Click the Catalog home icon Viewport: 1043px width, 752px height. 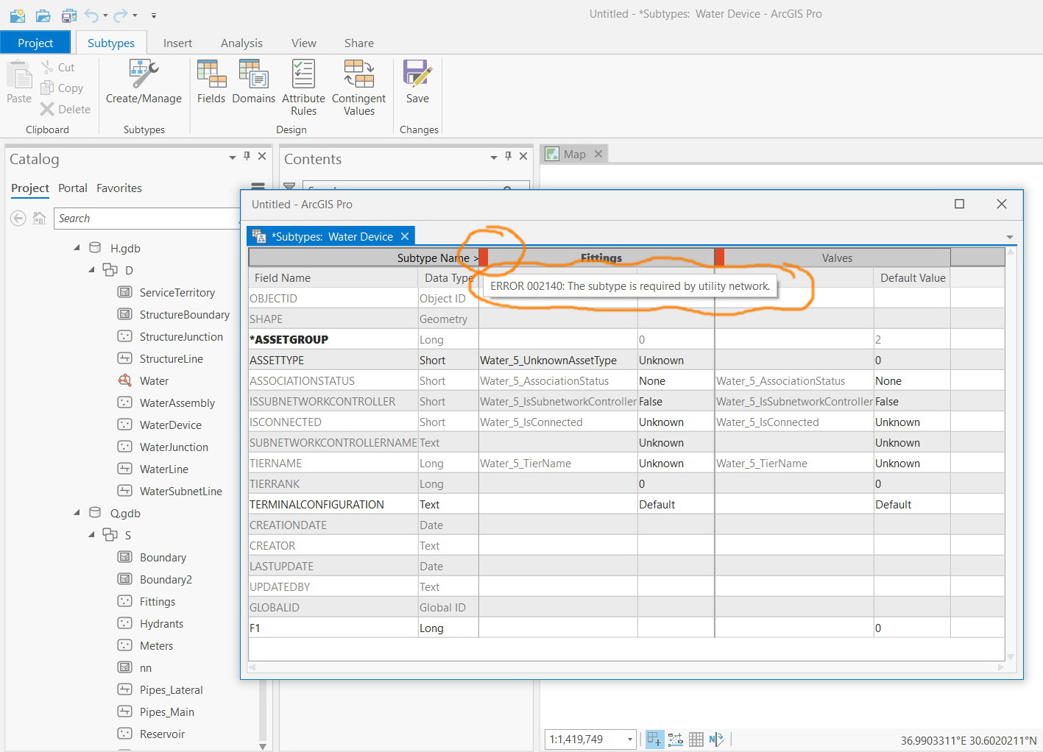(40, 218)
